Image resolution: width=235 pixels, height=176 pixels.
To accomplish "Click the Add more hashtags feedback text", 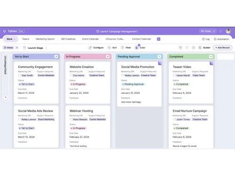I will coord(131,102).
